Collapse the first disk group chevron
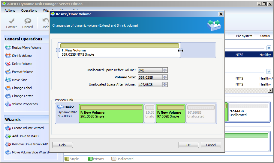Image resolution: width=274 pixels, height=163 pixels. tap(269, 48)
